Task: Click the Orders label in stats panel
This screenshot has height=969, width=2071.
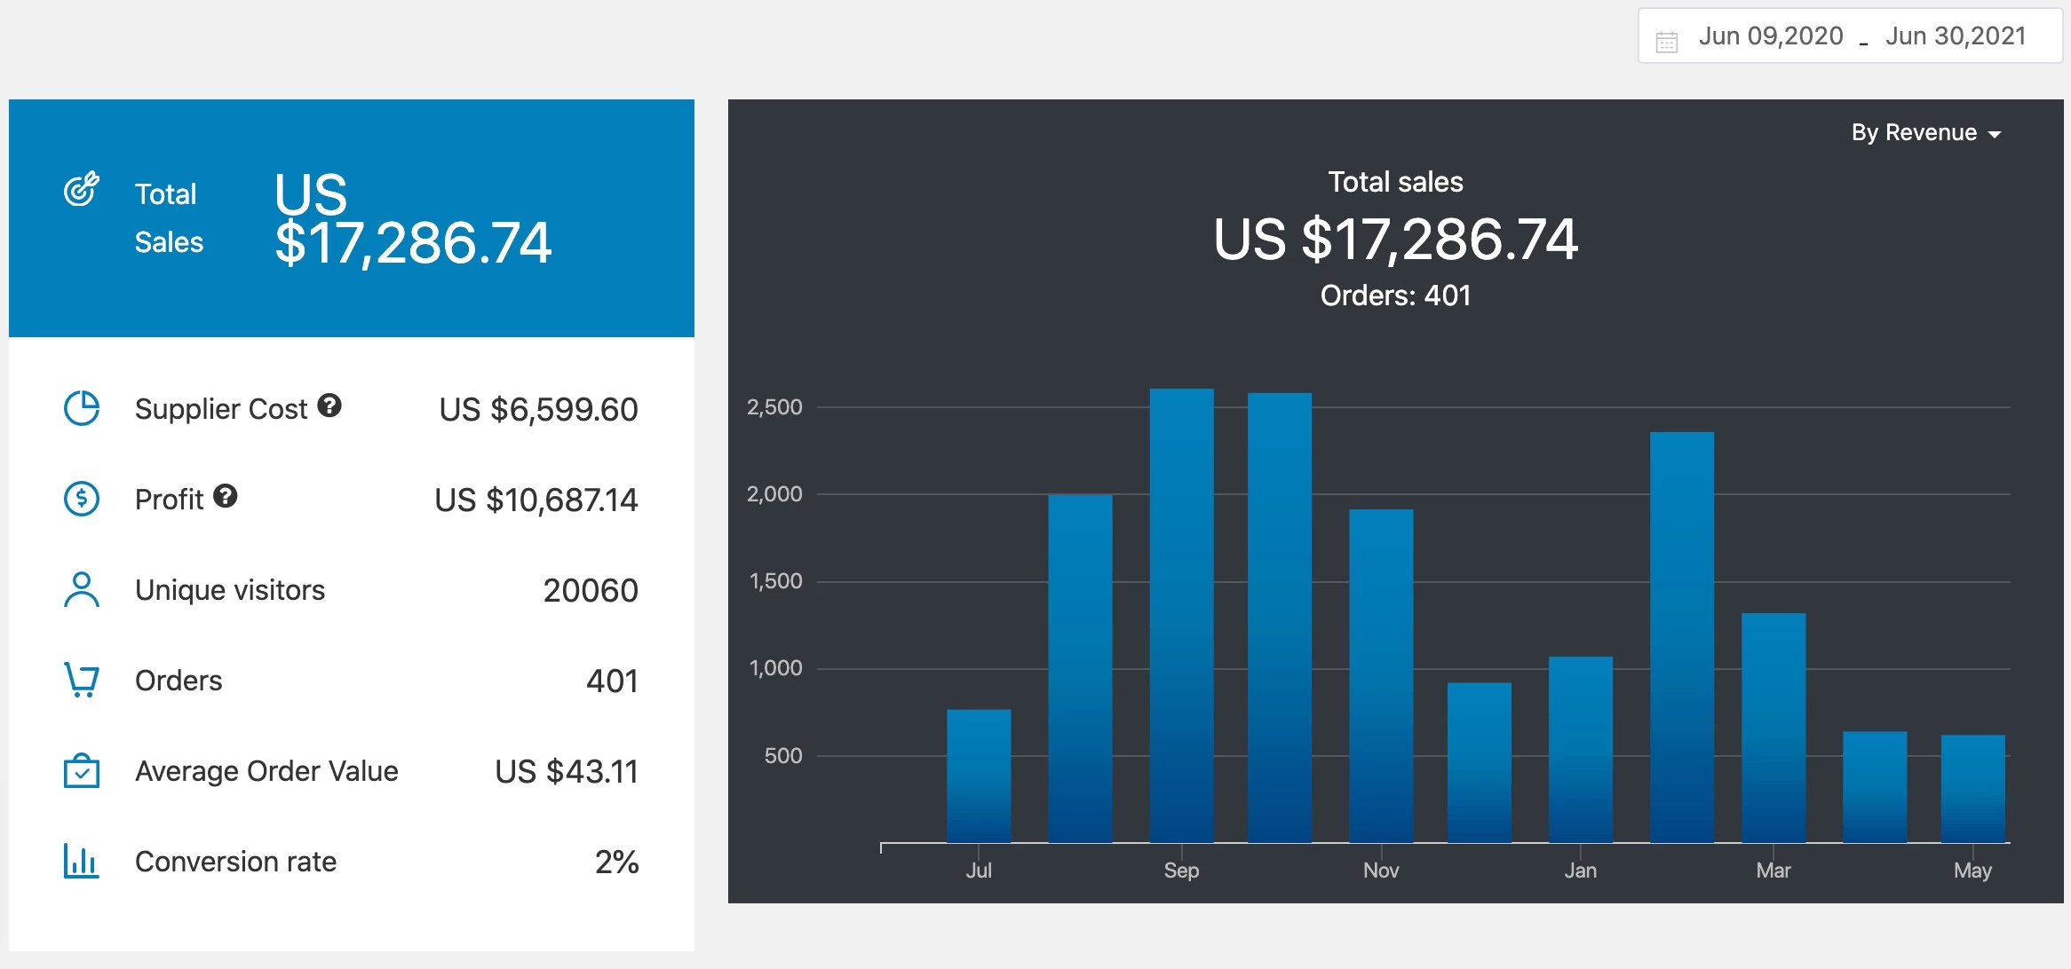Action: coord(179,681)
